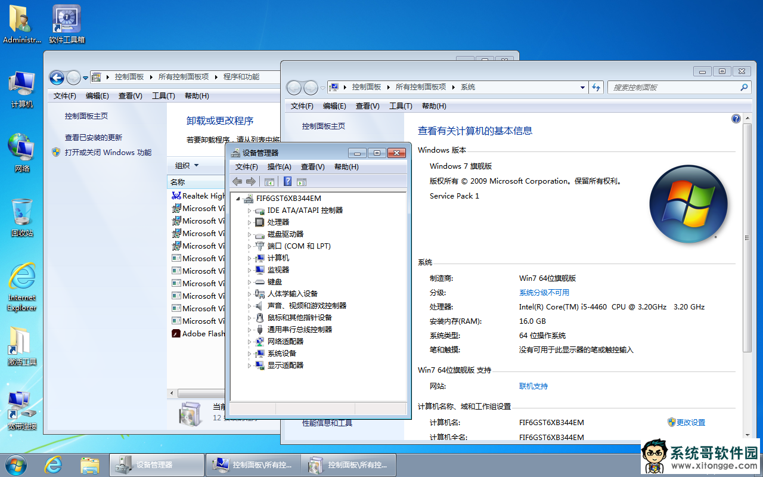This screenshot has height=477, width=763.
Task: Select Adobe Flash entry in programs list
Action: click(198, 334)
